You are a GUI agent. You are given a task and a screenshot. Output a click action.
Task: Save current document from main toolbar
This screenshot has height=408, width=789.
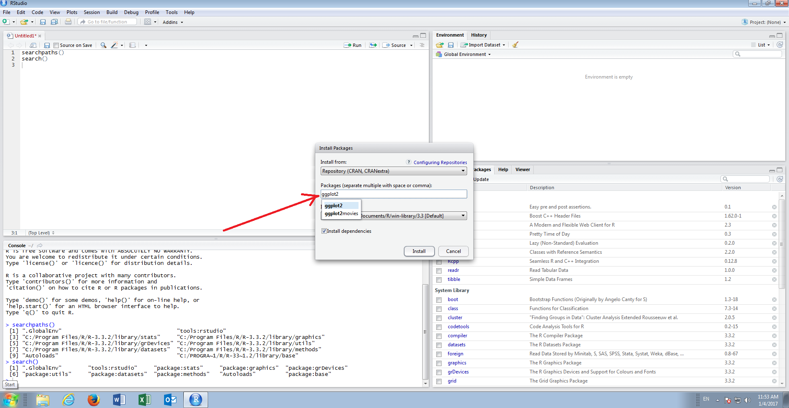(43, 22)
